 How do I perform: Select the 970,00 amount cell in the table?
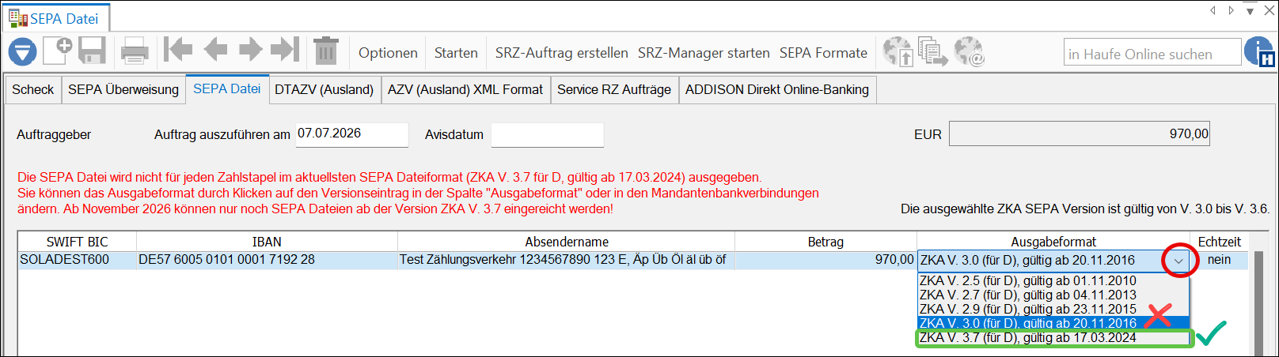click(825, 260)
